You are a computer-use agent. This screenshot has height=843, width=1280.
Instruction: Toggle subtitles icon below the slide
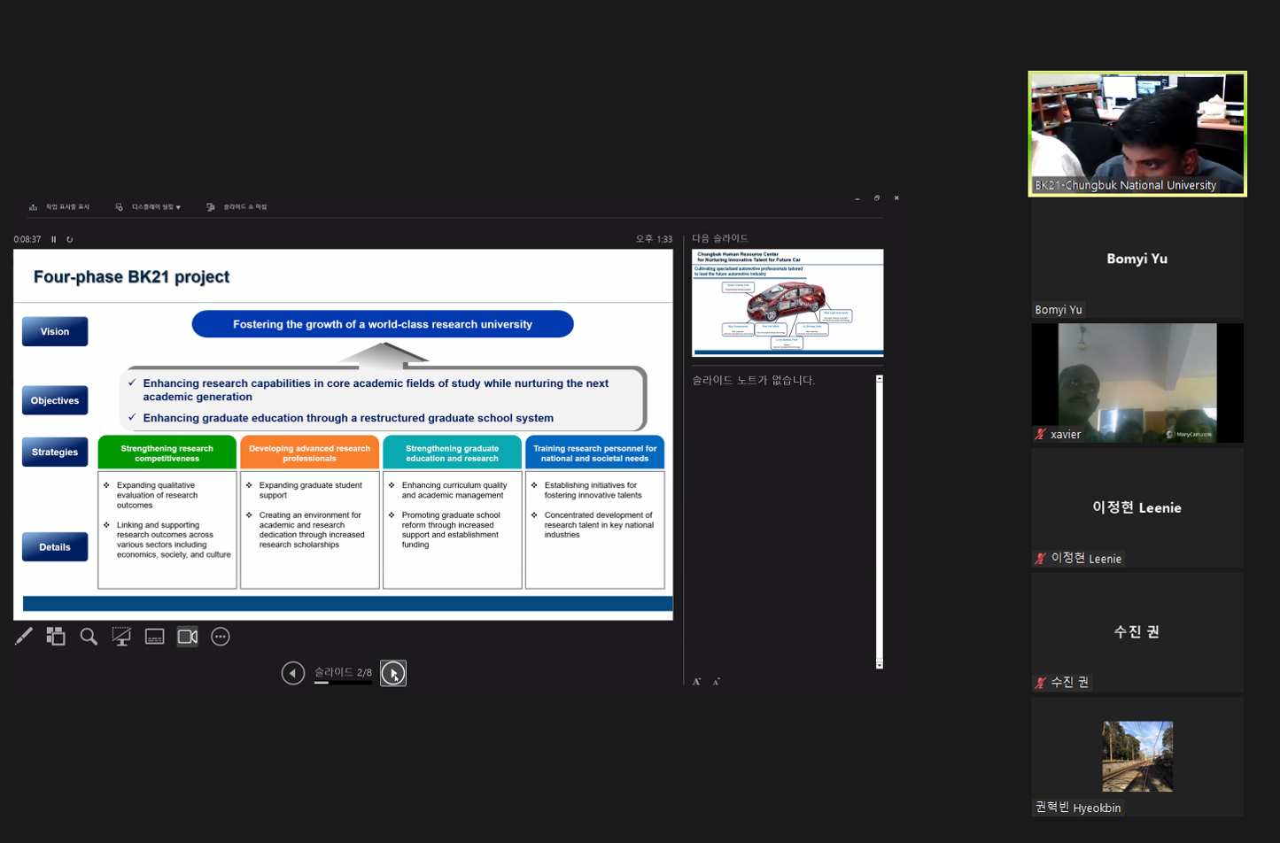coord(154,637)
